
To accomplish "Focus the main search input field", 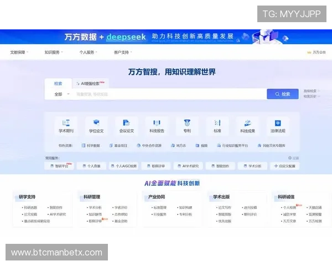I will tap(169, 94).
